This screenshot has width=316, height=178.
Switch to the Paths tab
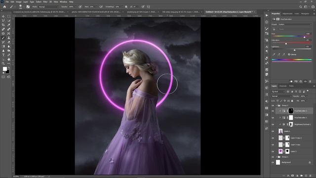291,86
